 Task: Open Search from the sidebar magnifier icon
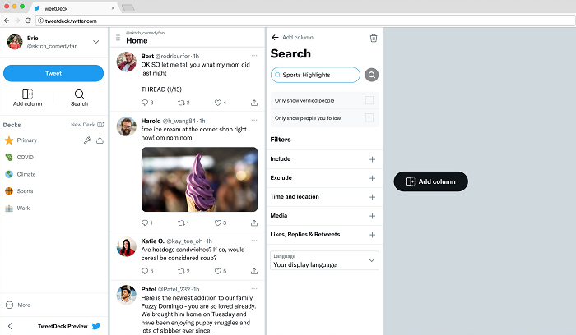pos(79,94)
